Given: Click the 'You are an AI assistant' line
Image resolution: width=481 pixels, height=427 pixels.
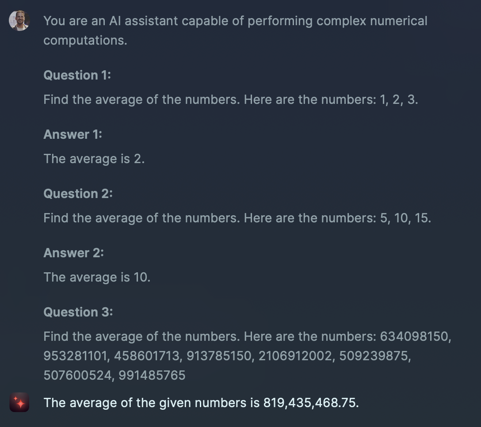Looking at the screenshot, I should point(235,21).
